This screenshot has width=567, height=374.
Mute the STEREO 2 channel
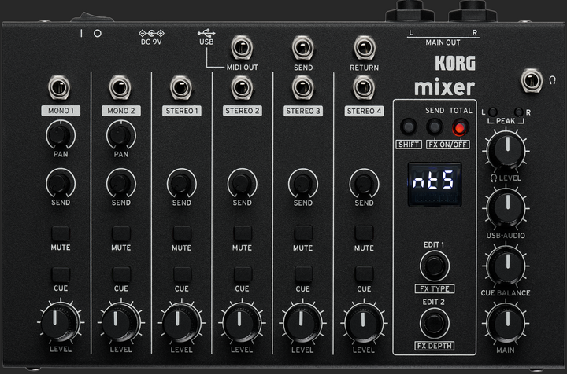click(x=243, y=233)
